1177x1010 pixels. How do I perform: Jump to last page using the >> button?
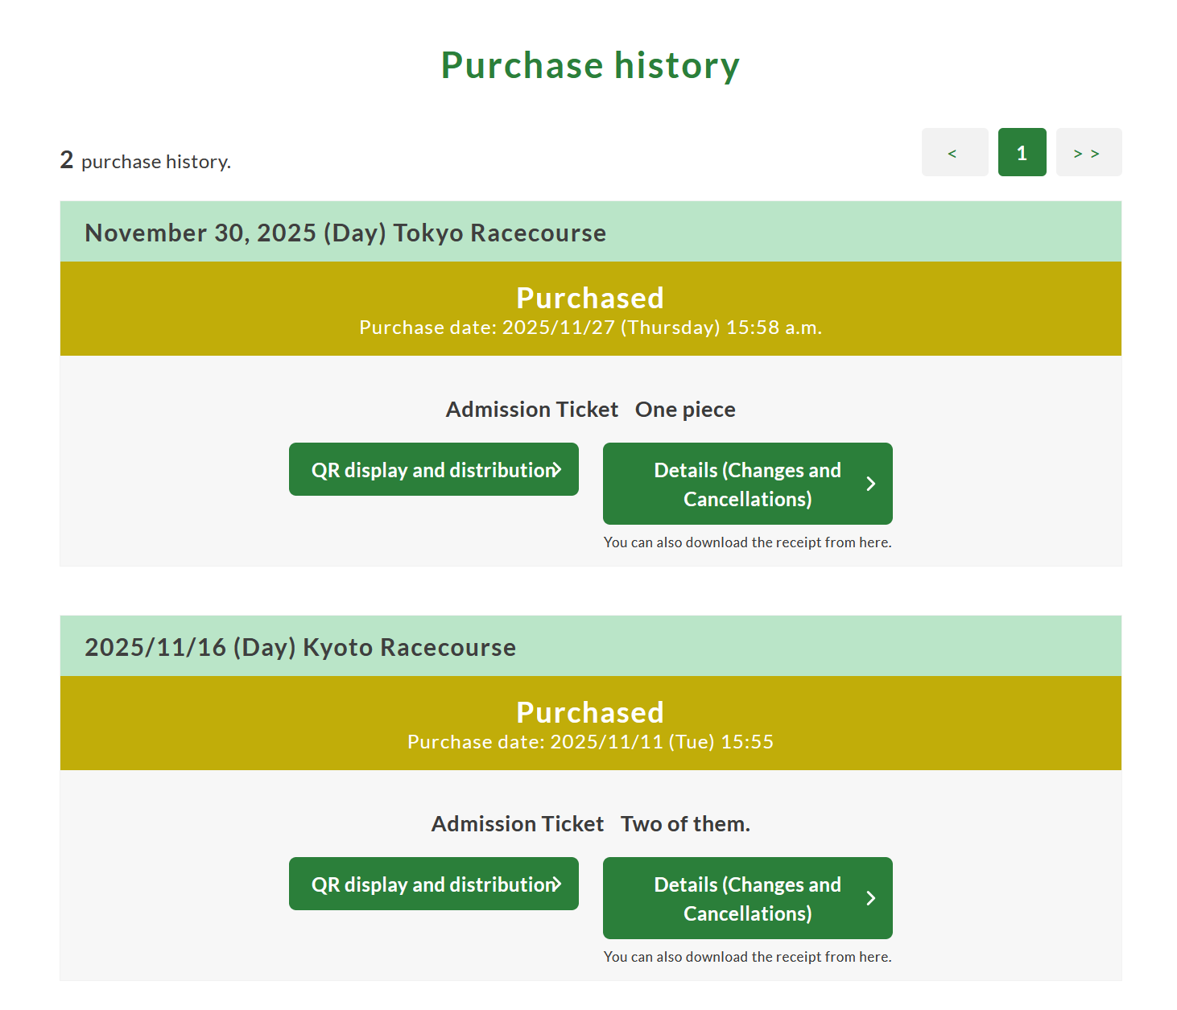(1088, 152)
